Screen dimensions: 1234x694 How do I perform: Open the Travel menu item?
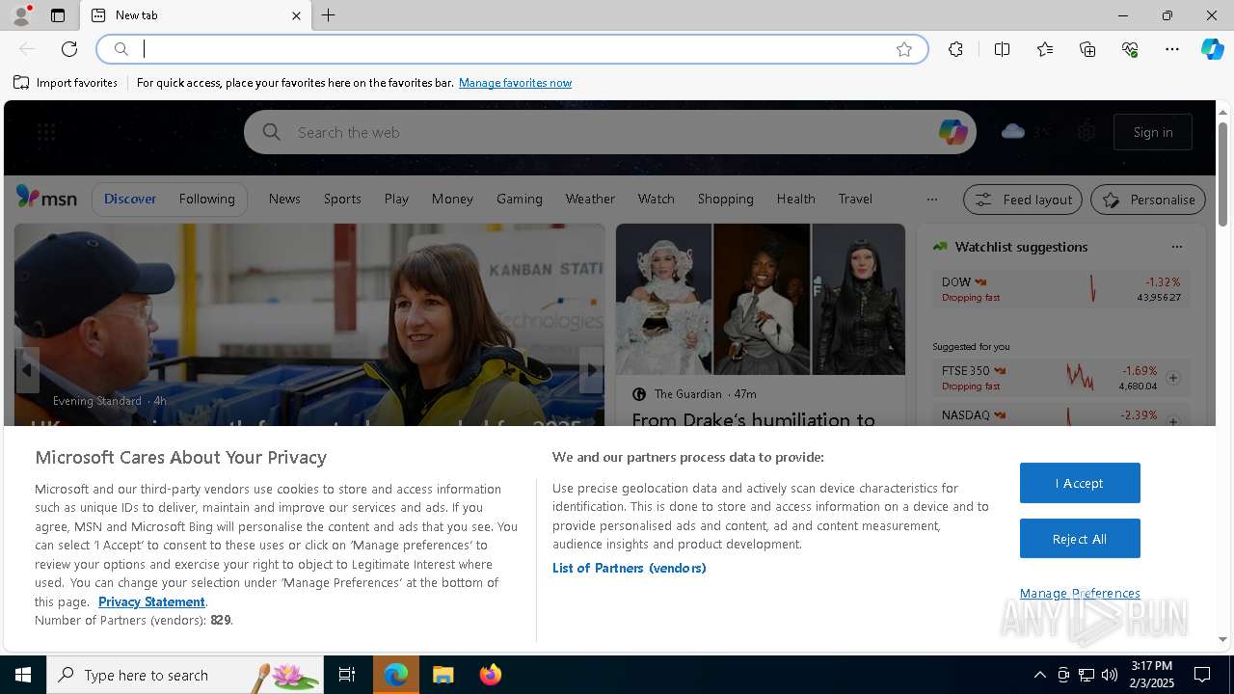coord(855,199)
